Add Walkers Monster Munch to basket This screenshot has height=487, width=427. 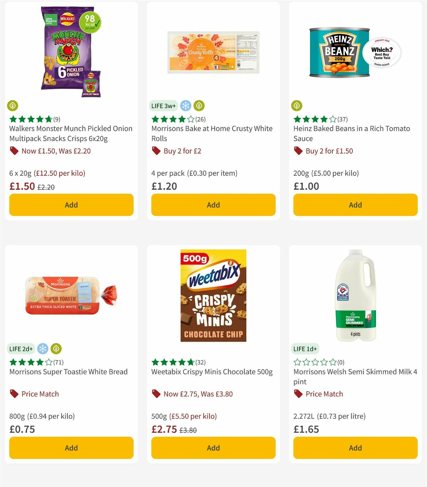[x=71, y=205]
